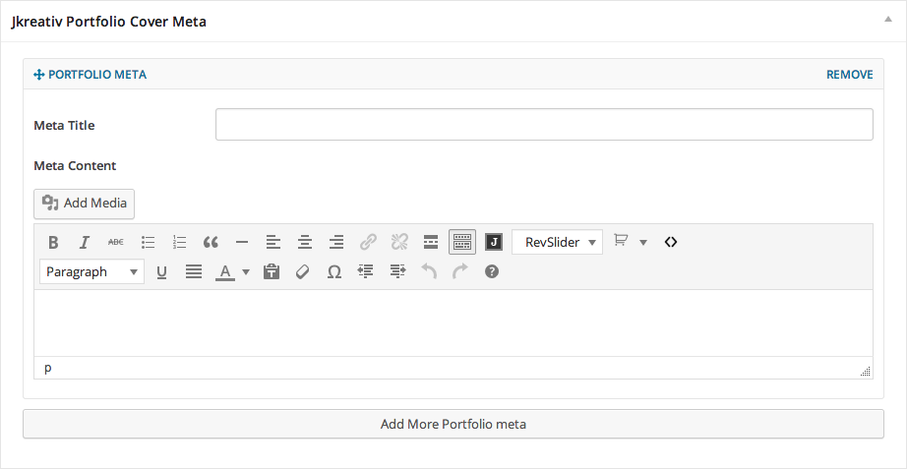Increase the indent
Image resolution: width=907 pixels, height=469 pixels.
pyautogui.click(x=397, y=271)
